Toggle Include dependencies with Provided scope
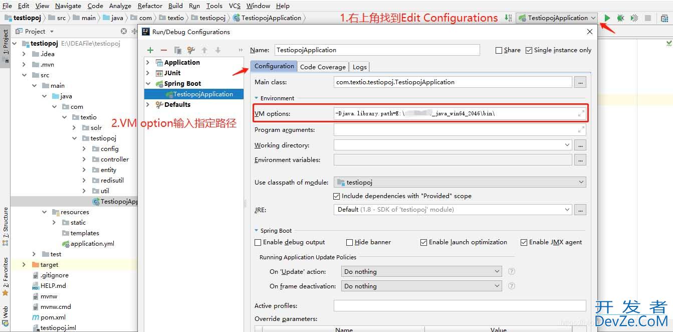The width and height of the screenshot is (673, 332). coord(337,196)
